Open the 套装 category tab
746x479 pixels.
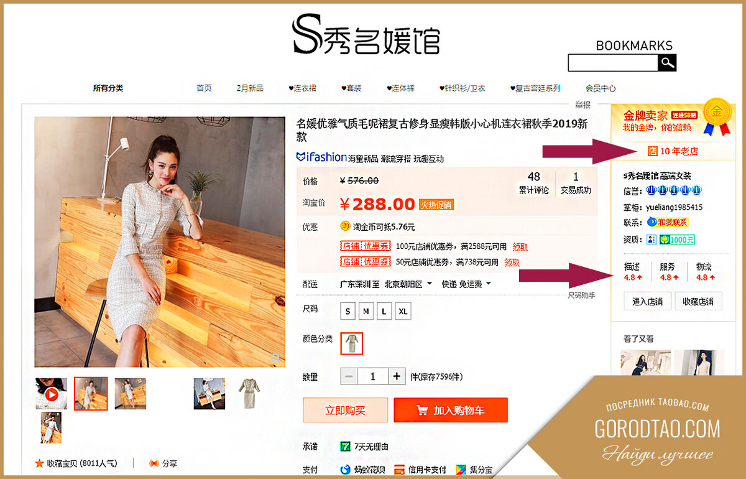point(351,88)
